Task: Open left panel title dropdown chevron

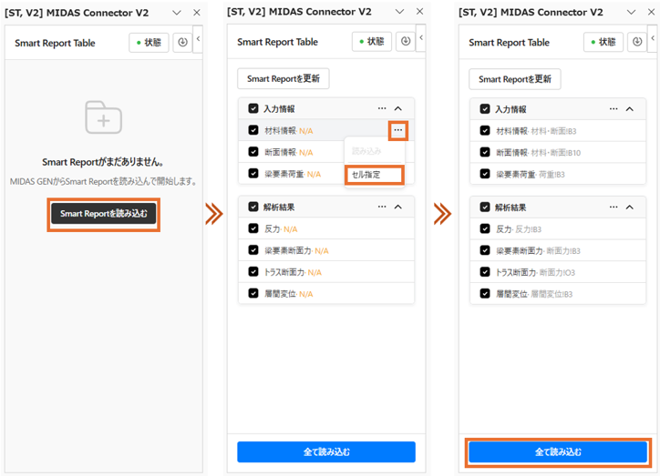Action: [x=177, y=13]
